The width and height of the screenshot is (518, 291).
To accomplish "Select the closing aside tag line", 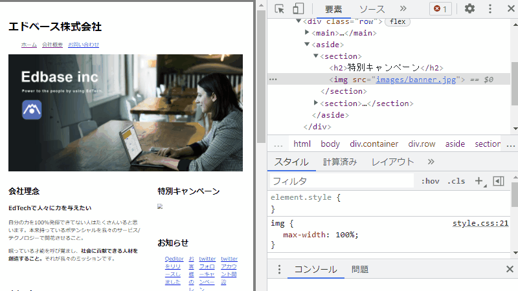I will (330, 115).
